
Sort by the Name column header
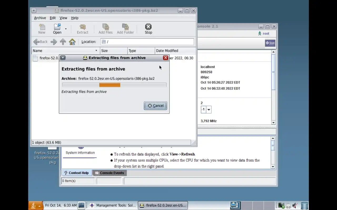(66, 51)
